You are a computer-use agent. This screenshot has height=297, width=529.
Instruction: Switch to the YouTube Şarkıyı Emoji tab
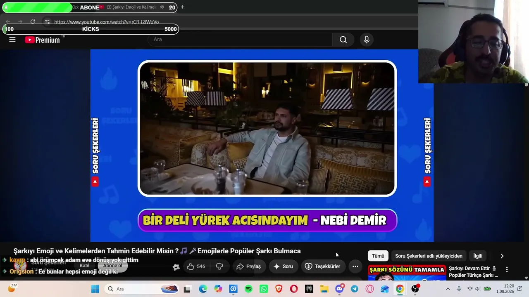tap(131, 7)
